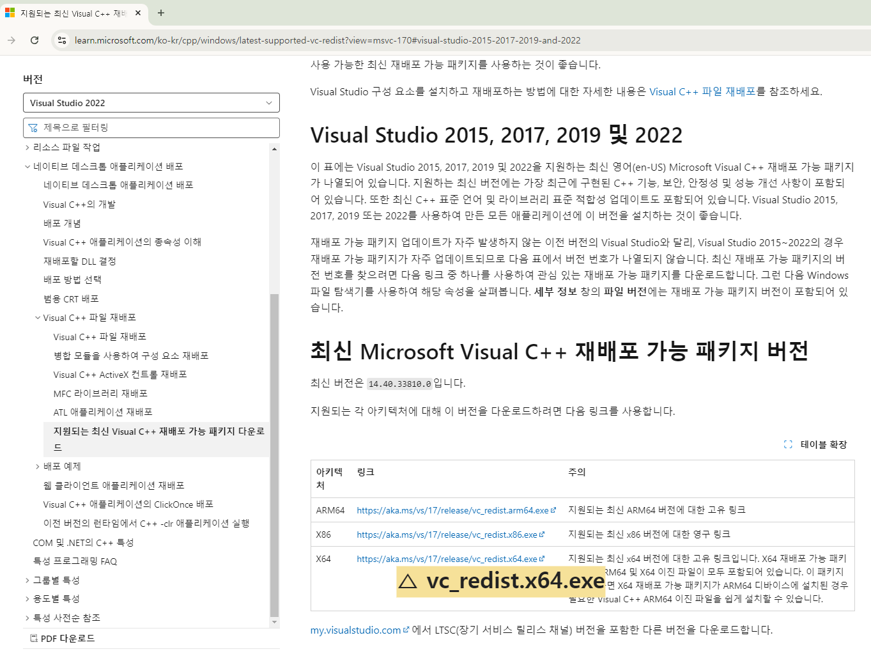
Task: Open 범용 CRT 배포 sidebar item
Action: point(71,299)
